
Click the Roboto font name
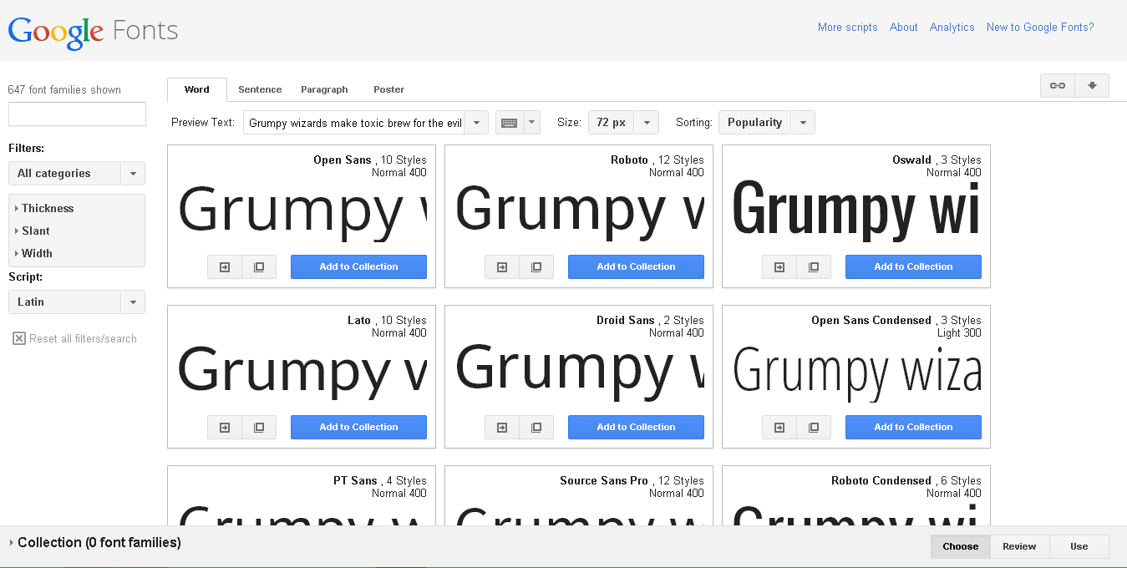pos(629,160)
